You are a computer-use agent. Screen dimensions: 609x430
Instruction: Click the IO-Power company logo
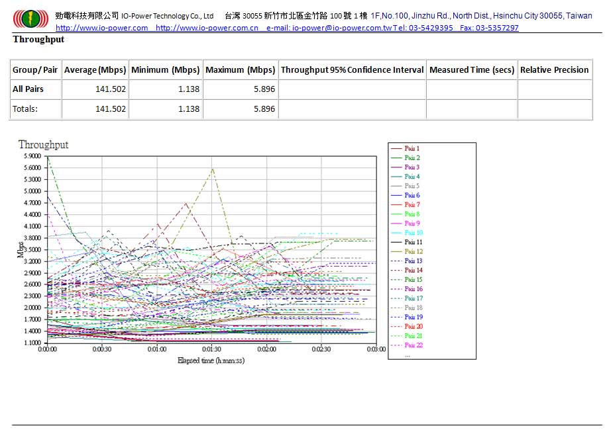coord(30,19)
